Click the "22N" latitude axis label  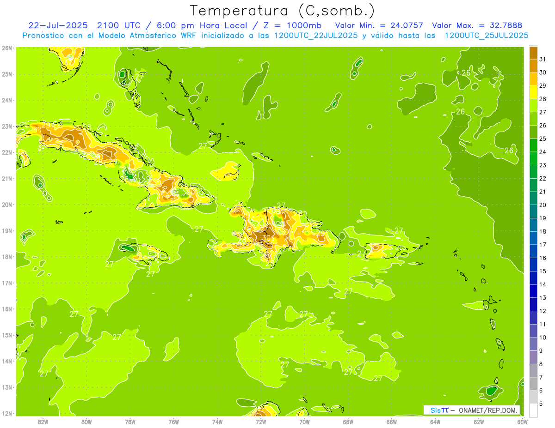pyautogui.click(x=6, y=152)
